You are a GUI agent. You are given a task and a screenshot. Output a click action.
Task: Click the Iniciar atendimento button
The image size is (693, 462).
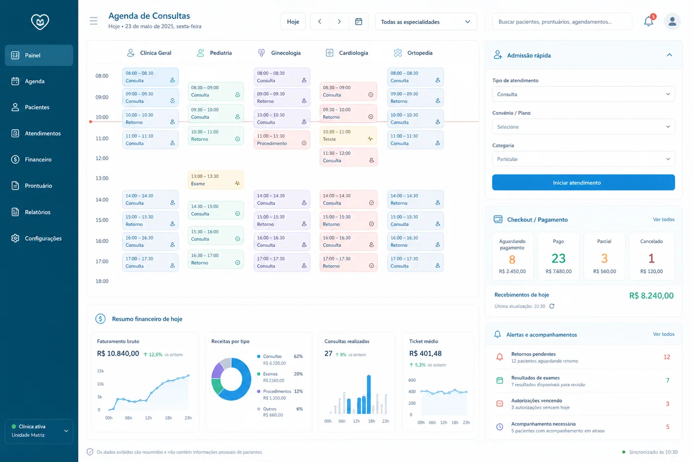point(583,182)
